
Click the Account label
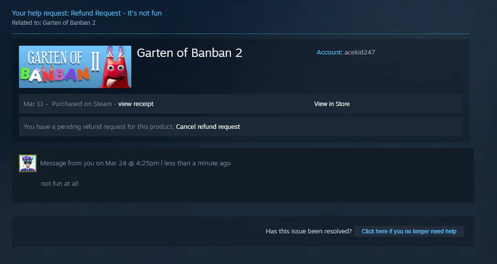330,52
